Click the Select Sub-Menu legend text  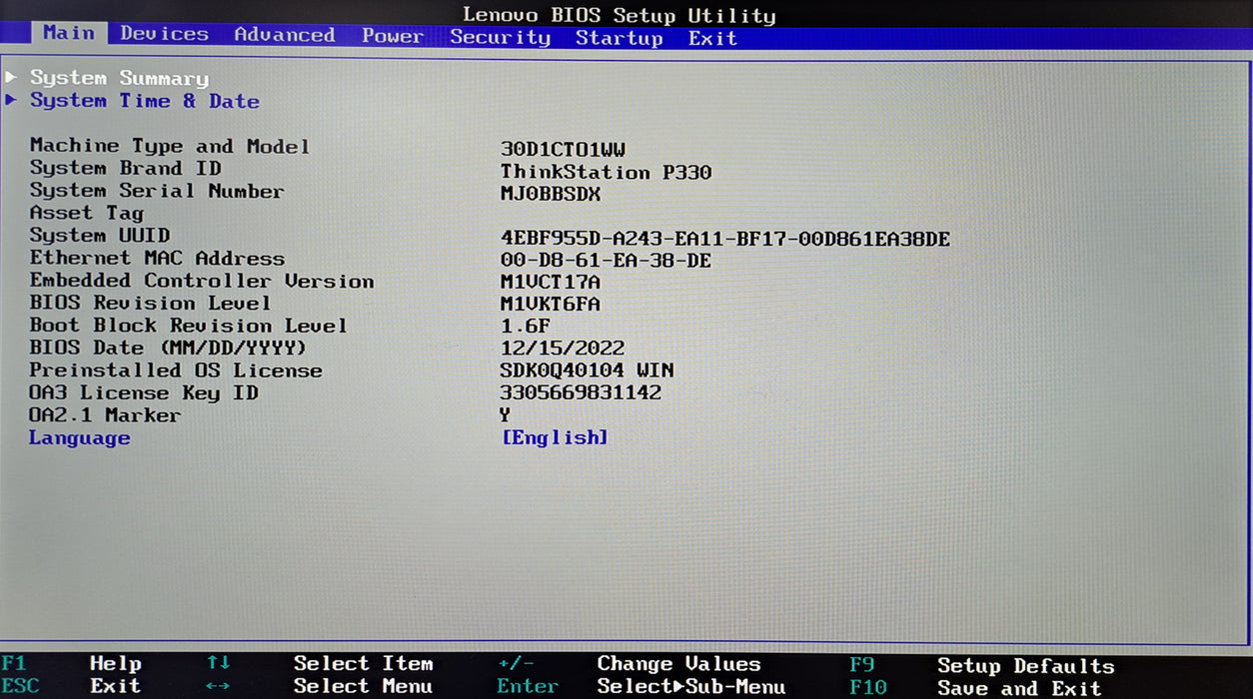[691, 687]
